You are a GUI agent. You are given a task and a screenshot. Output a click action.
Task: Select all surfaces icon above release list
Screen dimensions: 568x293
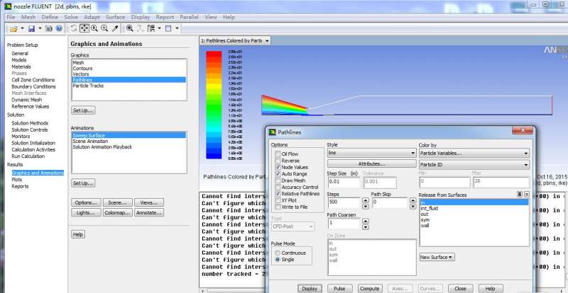[x=519, y=194]
